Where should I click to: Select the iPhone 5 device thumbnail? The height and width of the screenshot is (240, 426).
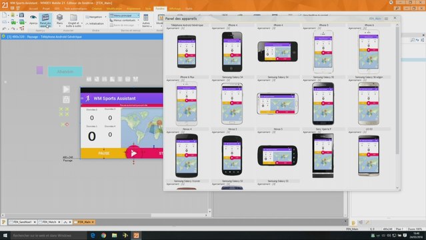coord(323,51)
